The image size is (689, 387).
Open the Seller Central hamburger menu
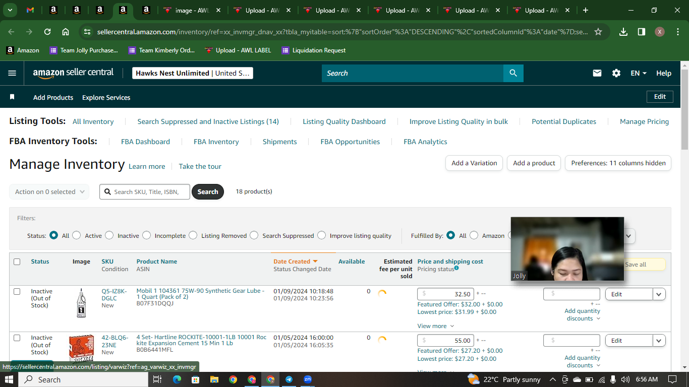[x=12, y=73]
